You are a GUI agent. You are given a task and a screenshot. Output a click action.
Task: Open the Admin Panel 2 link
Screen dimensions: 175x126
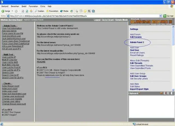tap(137, 42)
